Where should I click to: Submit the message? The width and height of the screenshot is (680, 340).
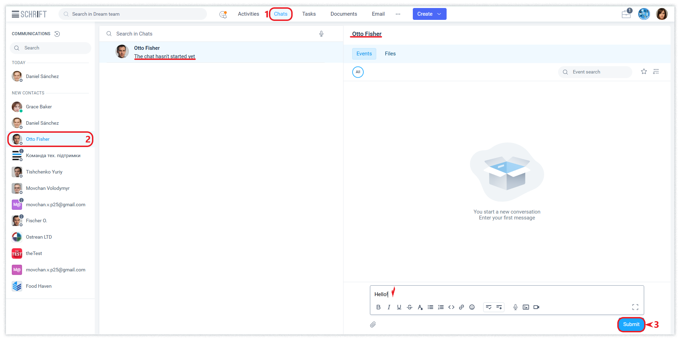pos(631,324)
